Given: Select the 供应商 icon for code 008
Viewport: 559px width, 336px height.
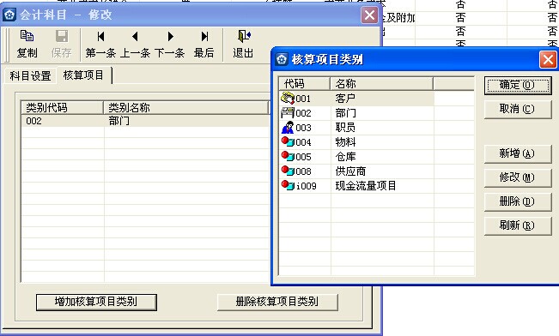Looking at the screenshot, I should (288, 171).
